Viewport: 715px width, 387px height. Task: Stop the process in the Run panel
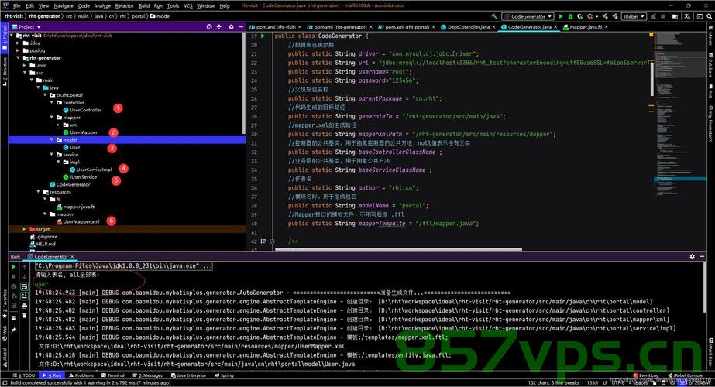pos(14,276)
